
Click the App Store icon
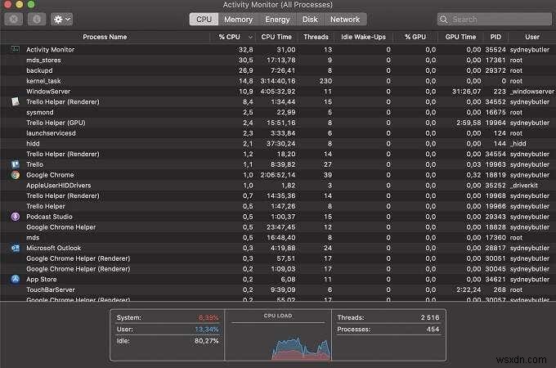coord(16,279)
